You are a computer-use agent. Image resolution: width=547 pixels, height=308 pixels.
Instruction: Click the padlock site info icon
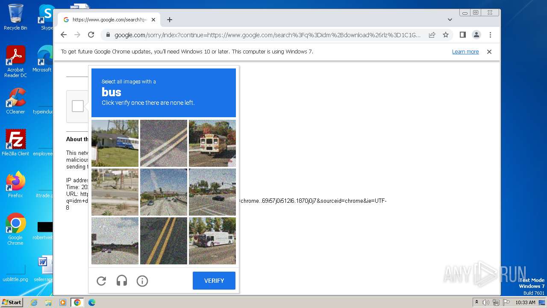pos(108,35)
